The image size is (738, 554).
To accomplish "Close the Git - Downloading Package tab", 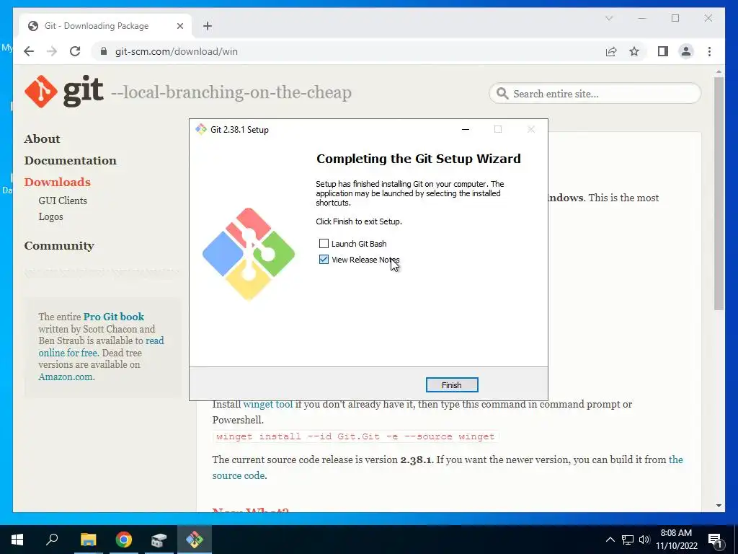I will [x=179, y=26].
